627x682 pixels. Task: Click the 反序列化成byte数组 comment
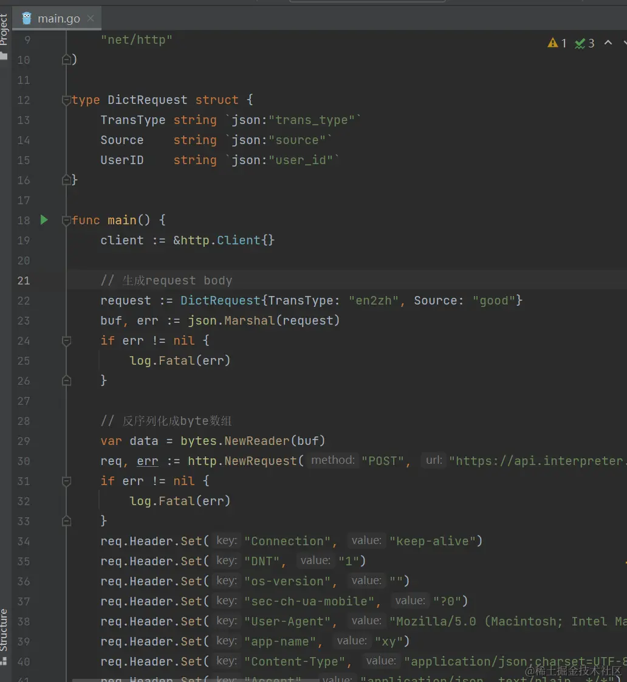pos(166,421)
